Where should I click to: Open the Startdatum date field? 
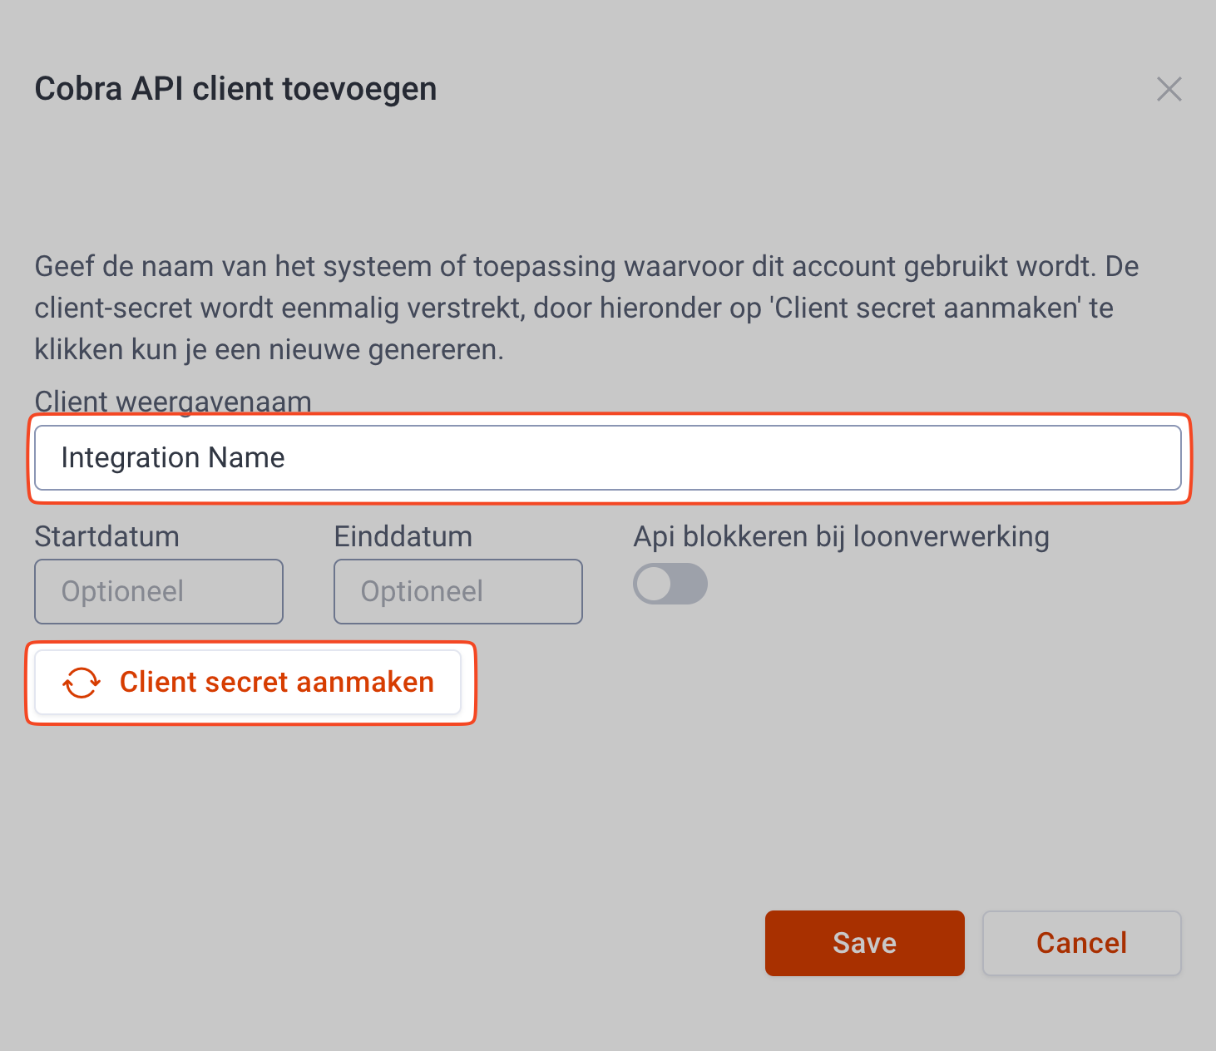pos(159,591)
